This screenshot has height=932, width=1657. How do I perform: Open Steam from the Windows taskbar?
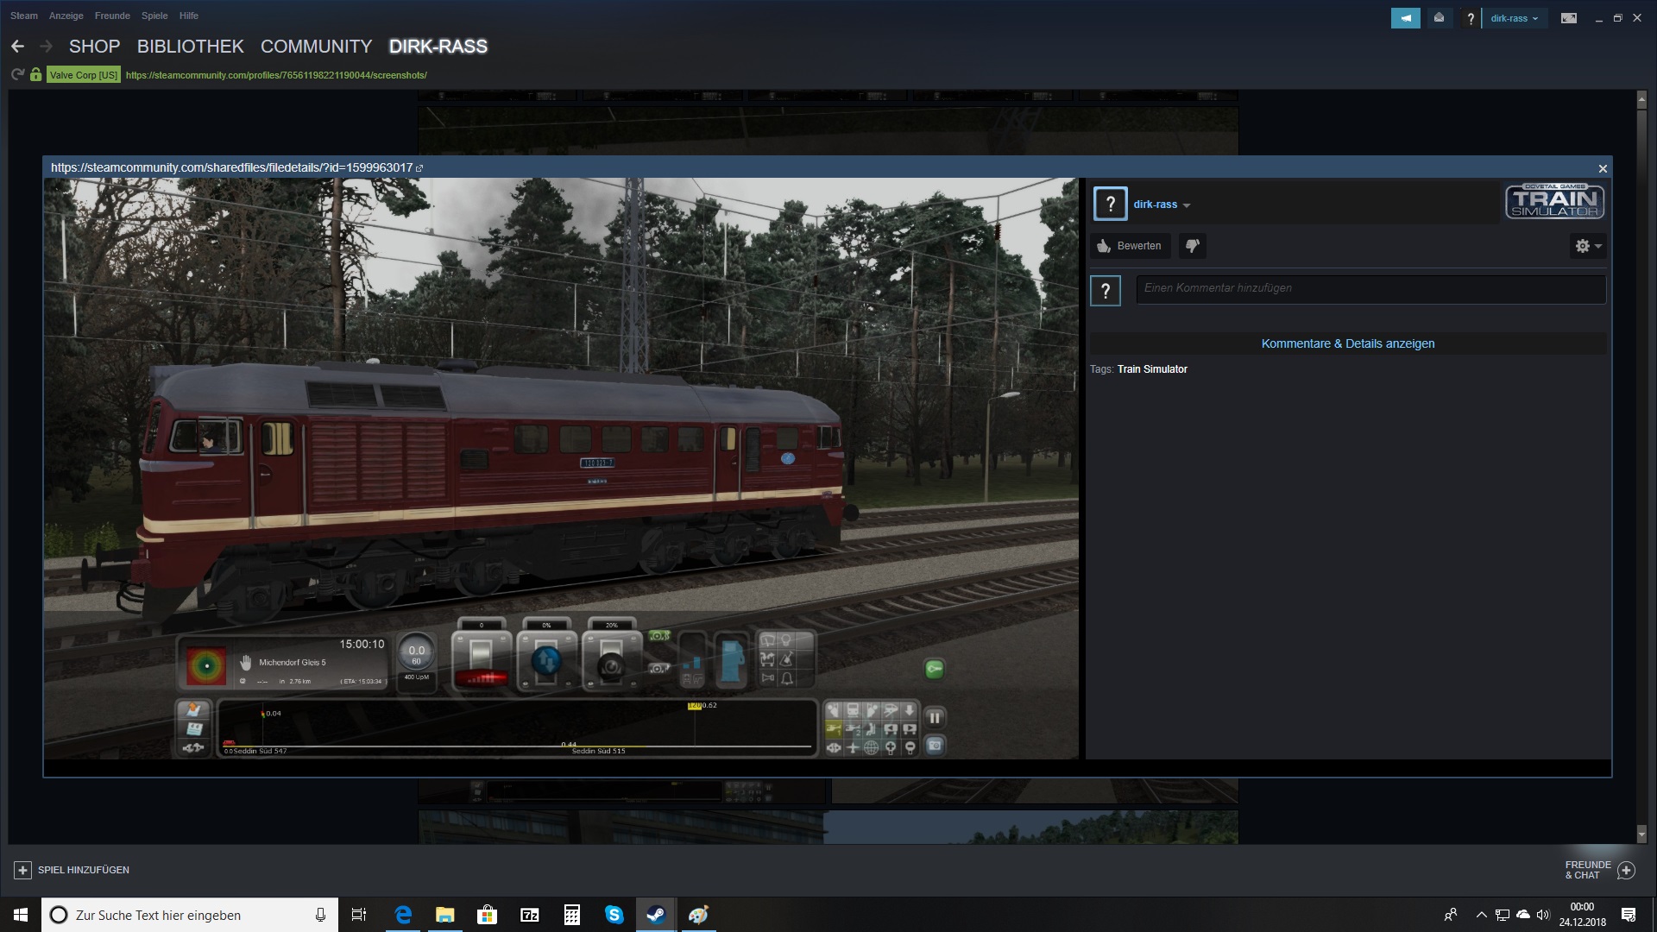(x=656, y=915)
